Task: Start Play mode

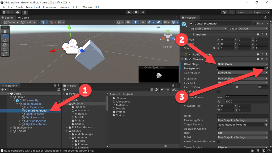Action: coord(129,12)
